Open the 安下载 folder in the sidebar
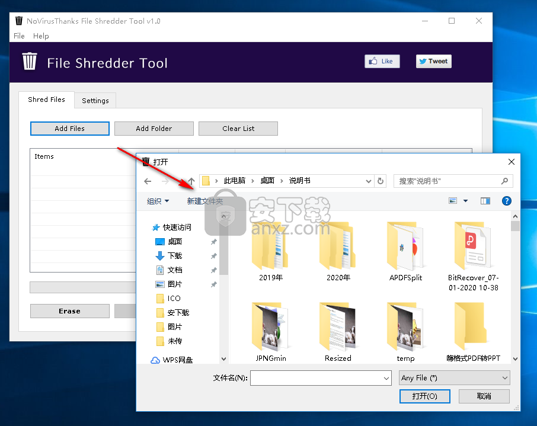Viewport: 537px width, 426px height. tap(178, 313)
